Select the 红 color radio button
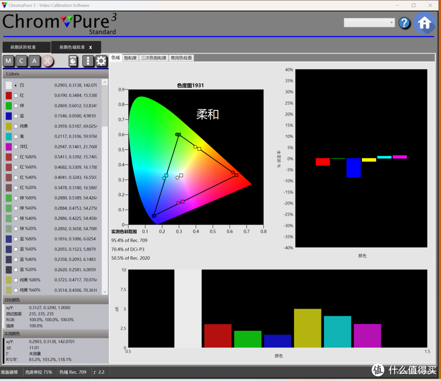441x381 pixels. click(x=16, y=96)
